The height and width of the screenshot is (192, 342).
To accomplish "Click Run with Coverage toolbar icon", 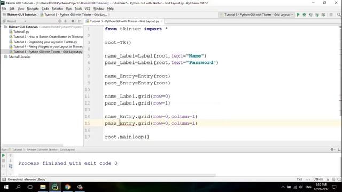I will click(x=310, y=15).
